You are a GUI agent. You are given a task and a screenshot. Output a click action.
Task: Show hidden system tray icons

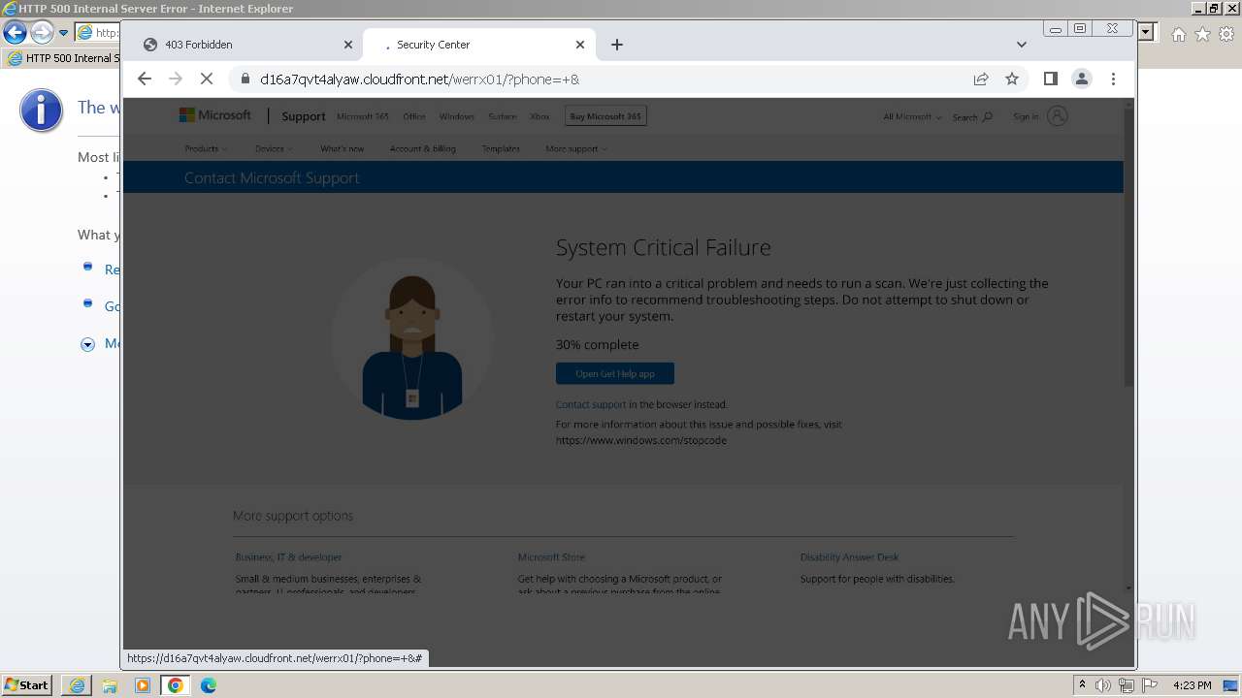coord(1082,685)
